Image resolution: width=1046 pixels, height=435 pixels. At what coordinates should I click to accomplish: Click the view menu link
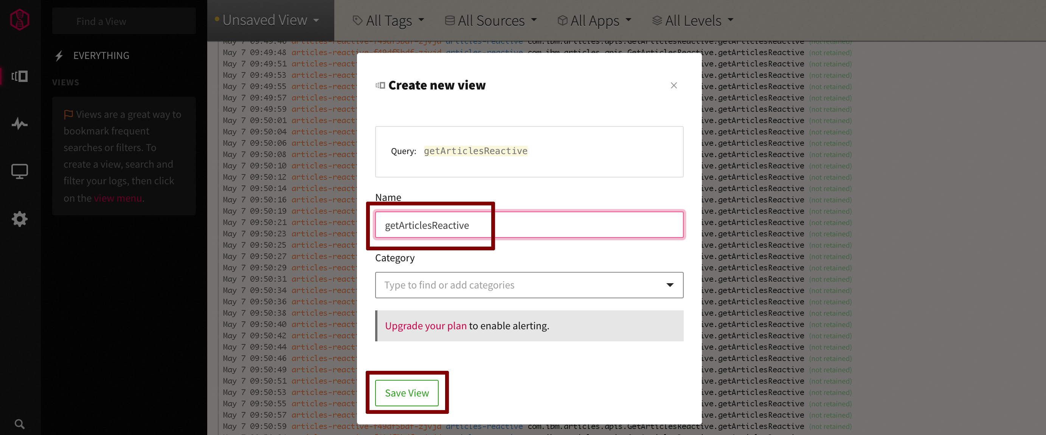click(118, 198)
